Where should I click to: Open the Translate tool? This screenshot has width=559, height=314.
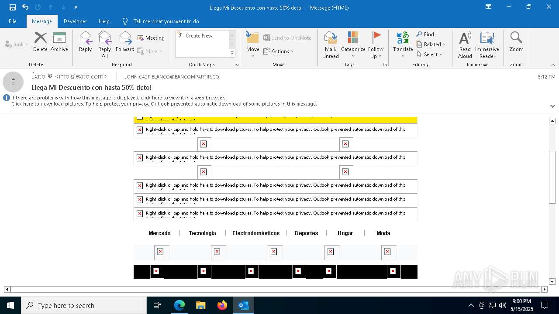click(403, 45)
